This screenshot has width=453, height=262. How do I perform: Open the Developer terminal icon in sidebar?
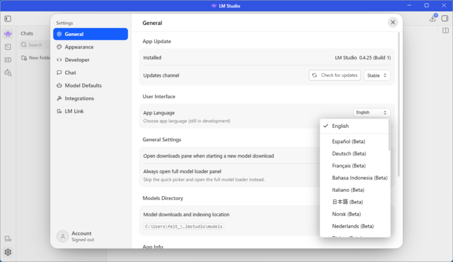pos(8,47)
